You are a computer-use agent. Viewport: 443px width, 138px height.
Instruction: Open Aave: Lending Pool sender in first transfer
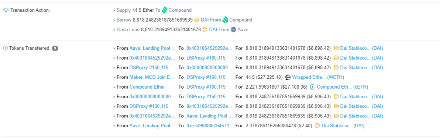152,48
